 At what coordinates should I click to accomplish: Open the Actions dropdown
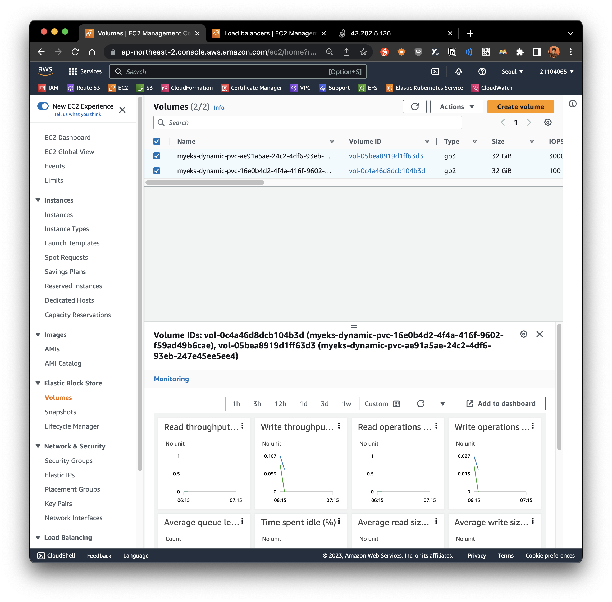click(x=457, y=106)
